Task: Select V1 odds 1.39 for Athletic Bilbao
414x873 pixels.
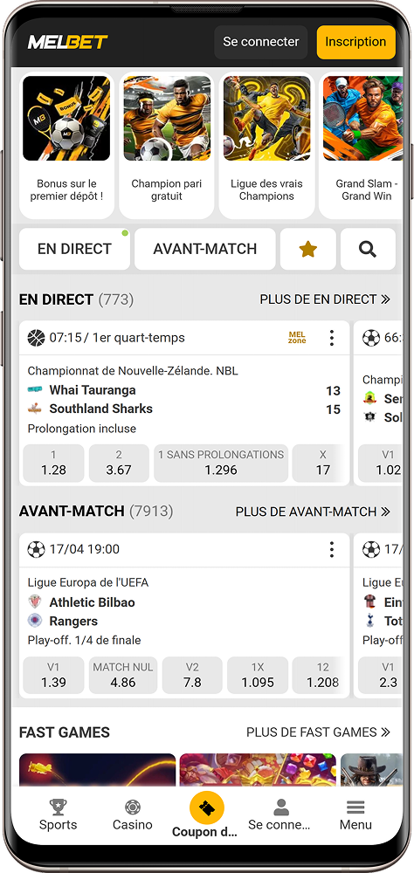Action: point(53,676)
